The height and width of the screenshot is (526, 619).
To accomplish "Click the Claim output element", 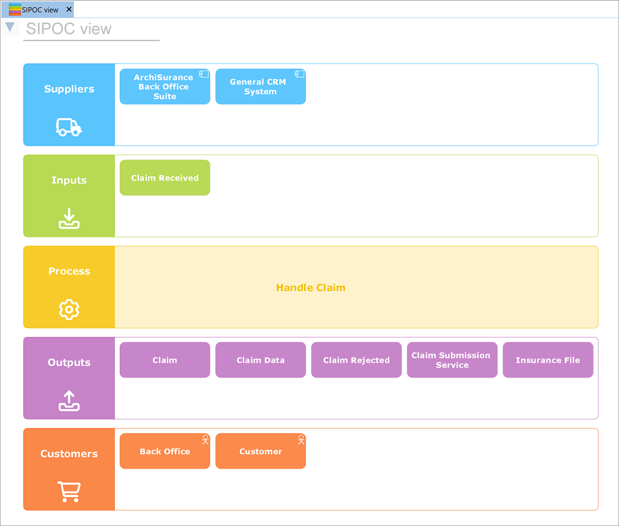I will (x=164, y=360).
